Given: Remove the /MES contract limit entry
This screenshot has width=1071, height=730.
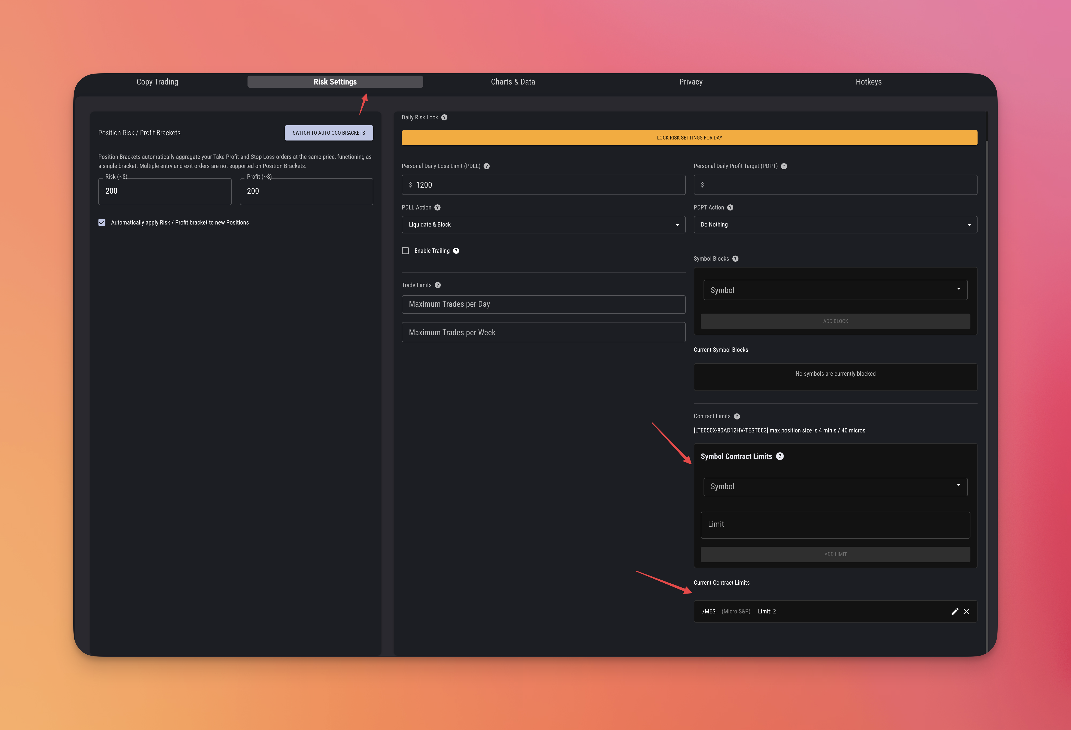Looking at the screenshot, I should tap(966, 612).
